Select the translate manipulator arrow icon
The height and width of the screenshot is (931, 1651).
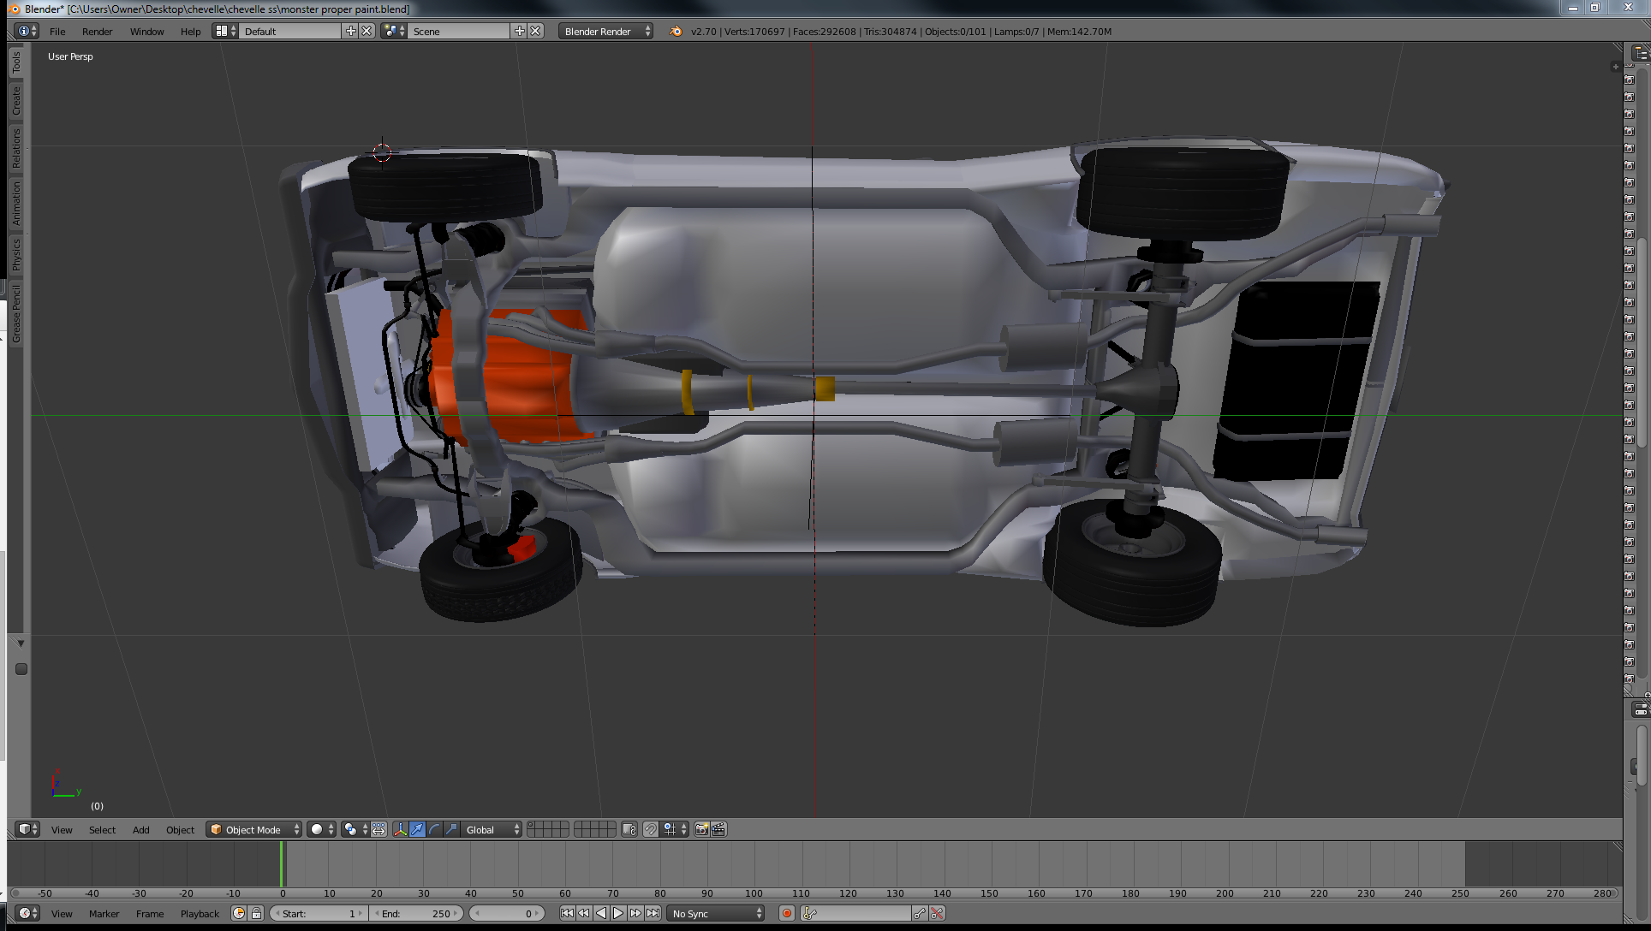pos(417,829)
